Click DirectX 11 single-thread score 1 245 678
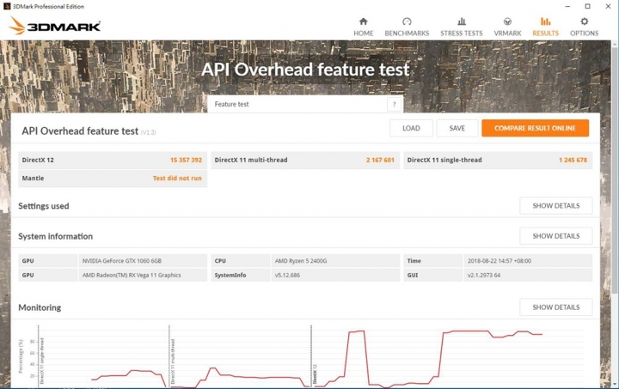The image size is (619, 389). point(573,160)
